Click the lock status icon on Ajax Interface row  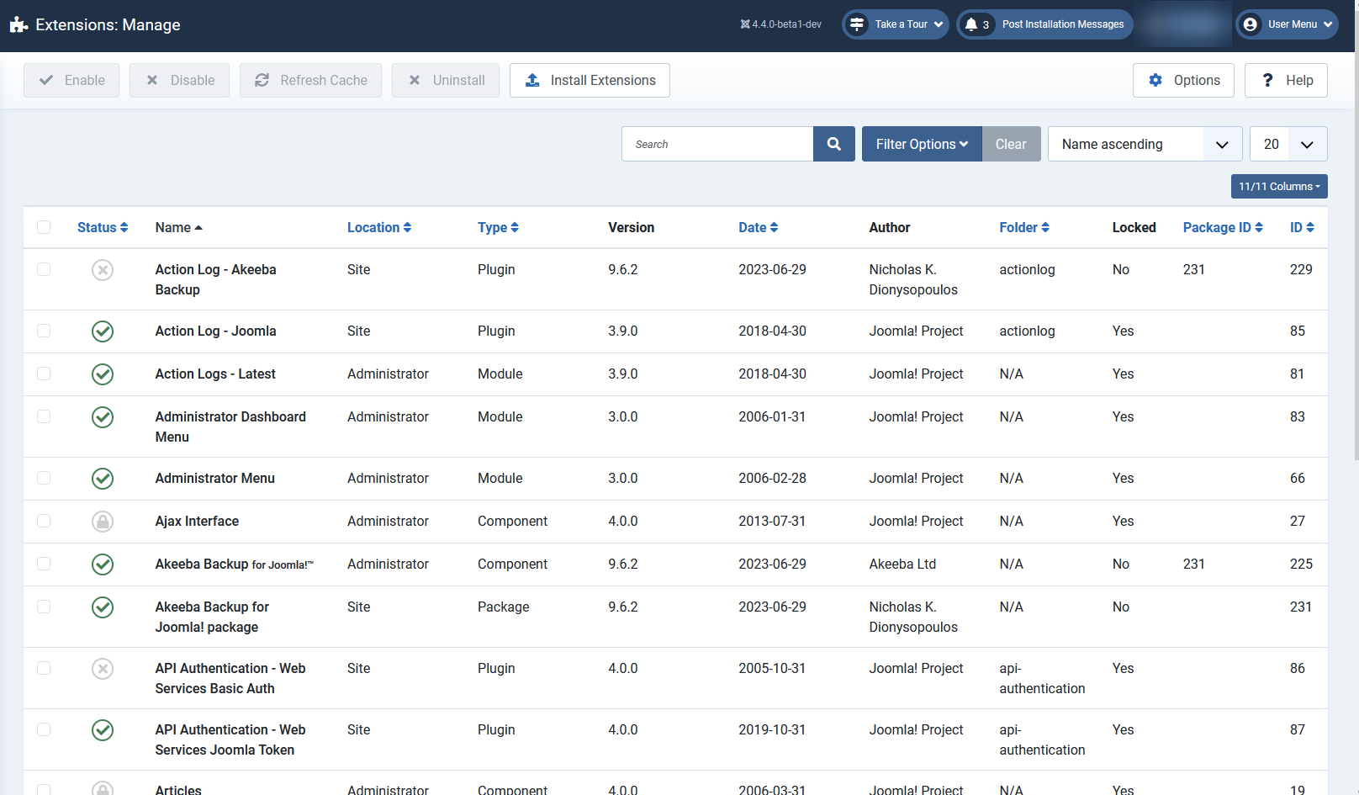point(103,522)
